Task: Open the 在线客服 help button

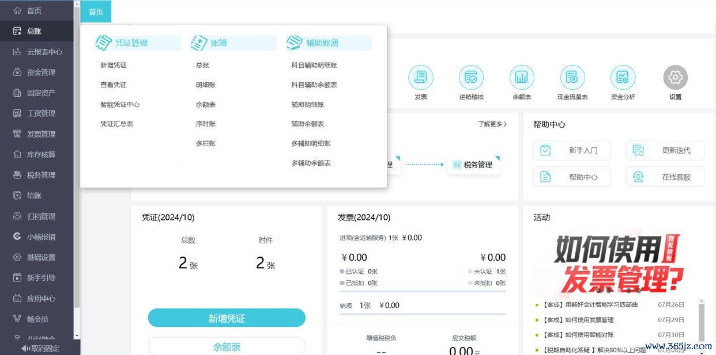Action: (665, 177)
